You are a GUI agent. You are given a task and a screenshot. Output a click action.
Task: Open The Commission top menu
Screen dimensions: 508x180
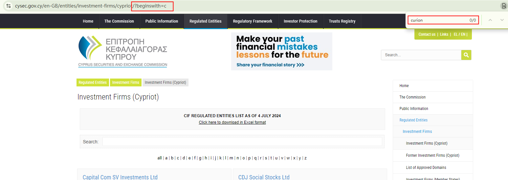pyautogui.click(x=119, y=21)
